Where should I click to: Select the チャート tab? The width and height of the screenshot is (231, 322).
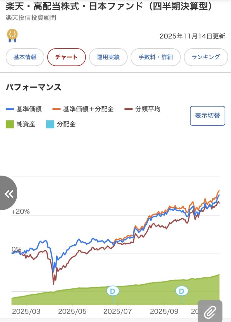tap(66, 57)
